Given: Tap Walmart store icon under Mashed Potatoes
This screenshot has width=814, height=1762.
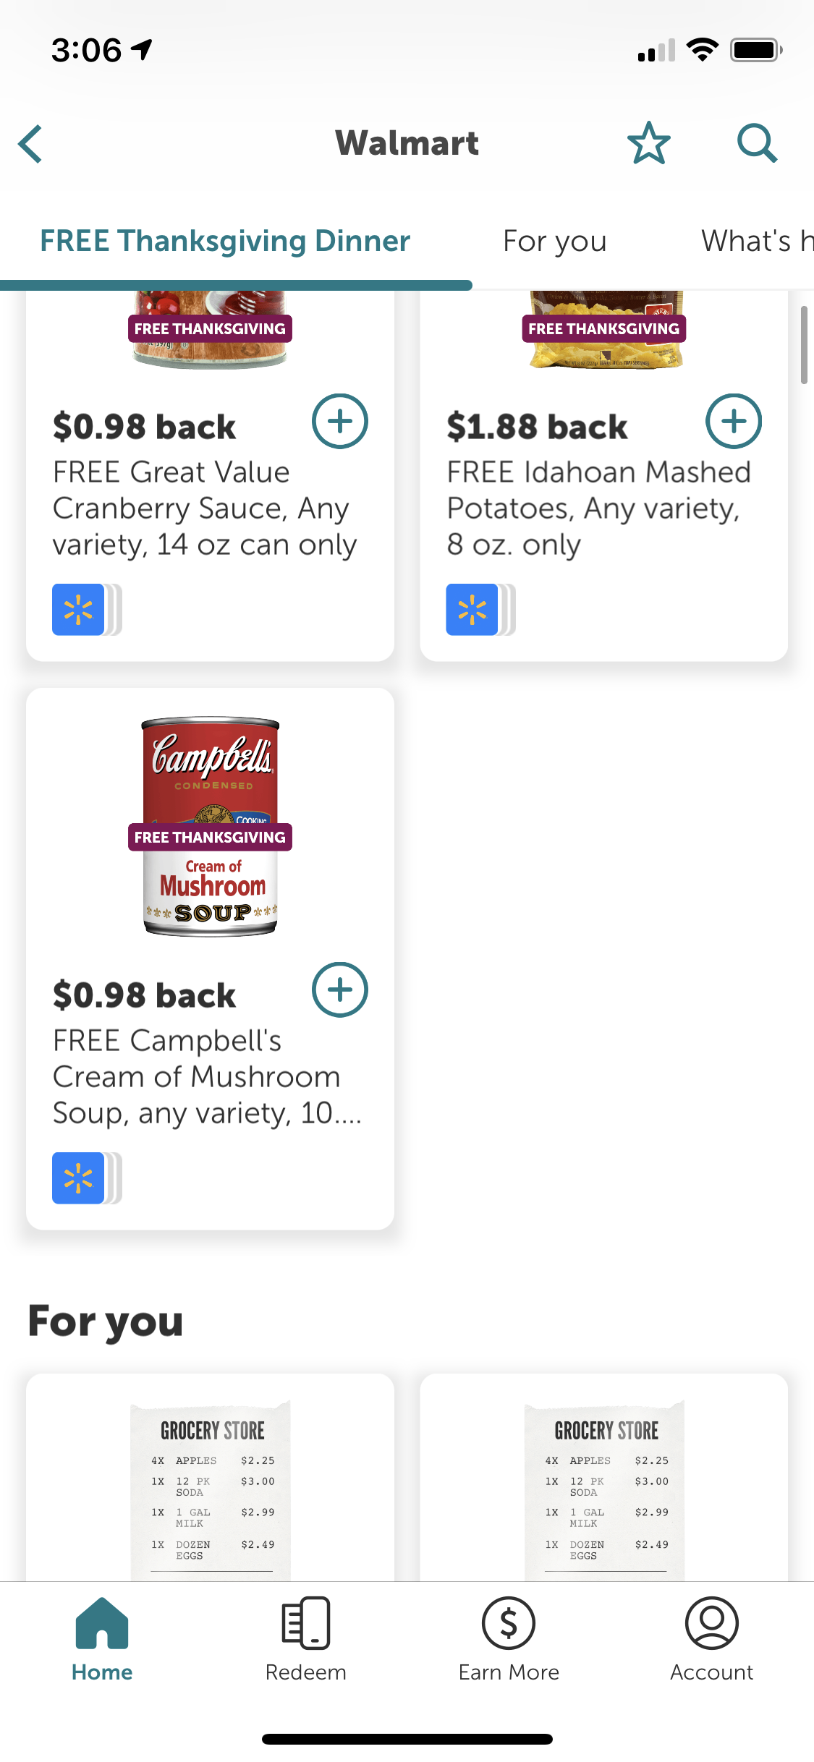Looking at the screenshot, I should coord(472,610).
